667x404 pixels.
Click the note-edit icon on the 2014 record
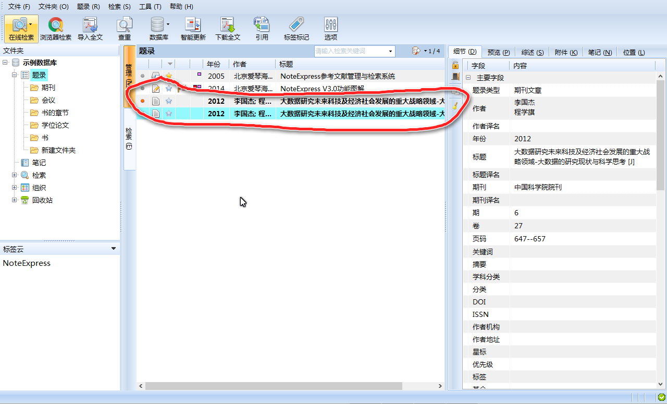pos(156,88)
